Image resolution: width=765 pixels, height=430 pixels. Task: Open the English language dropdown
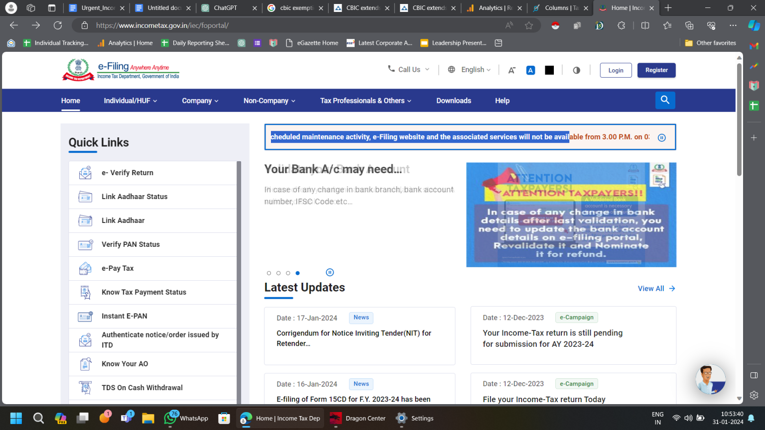469,70
